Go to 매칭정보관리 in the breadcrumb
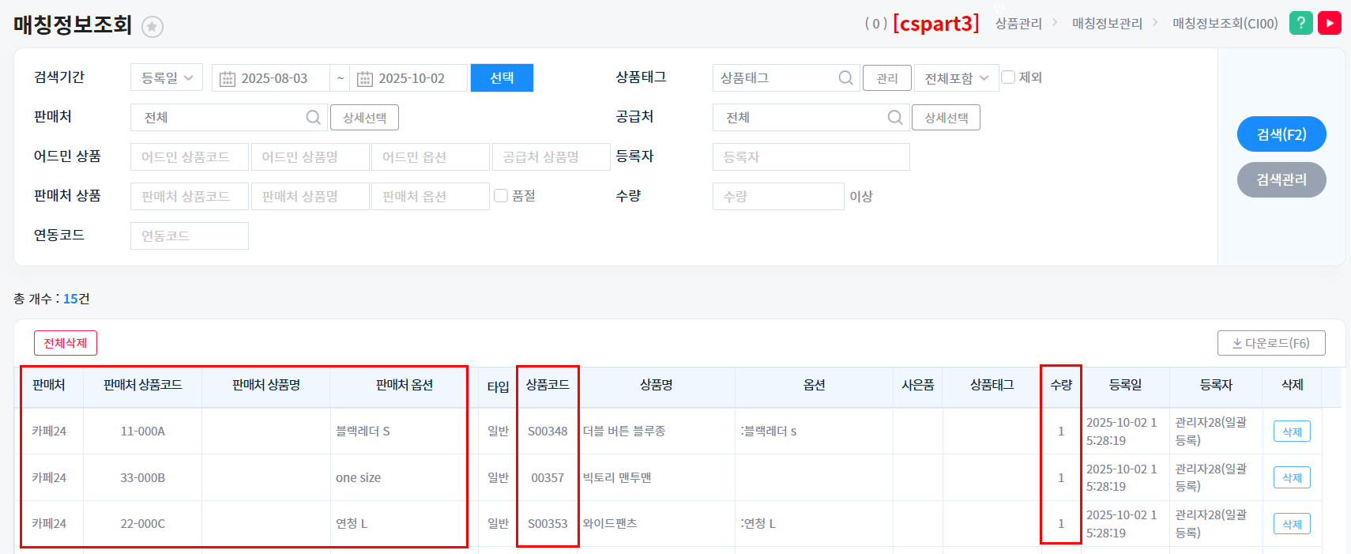The image size is (1351, 554). pos(1107,24)
